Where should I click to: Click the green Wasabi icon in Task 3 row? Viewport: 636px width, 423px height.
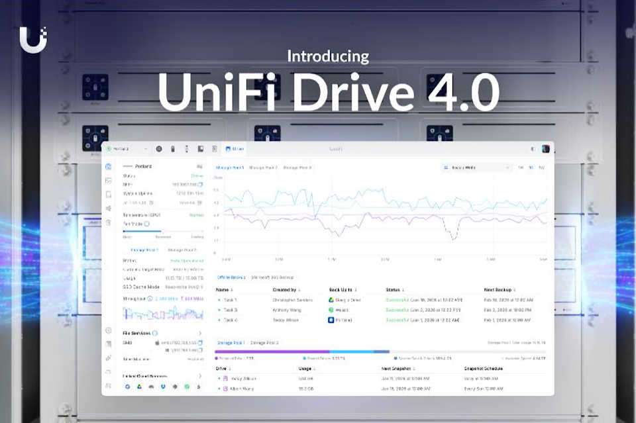click(x=331, y=310)
